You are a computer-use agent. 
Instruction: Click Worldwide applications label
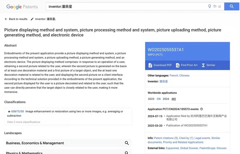point(162,93)
